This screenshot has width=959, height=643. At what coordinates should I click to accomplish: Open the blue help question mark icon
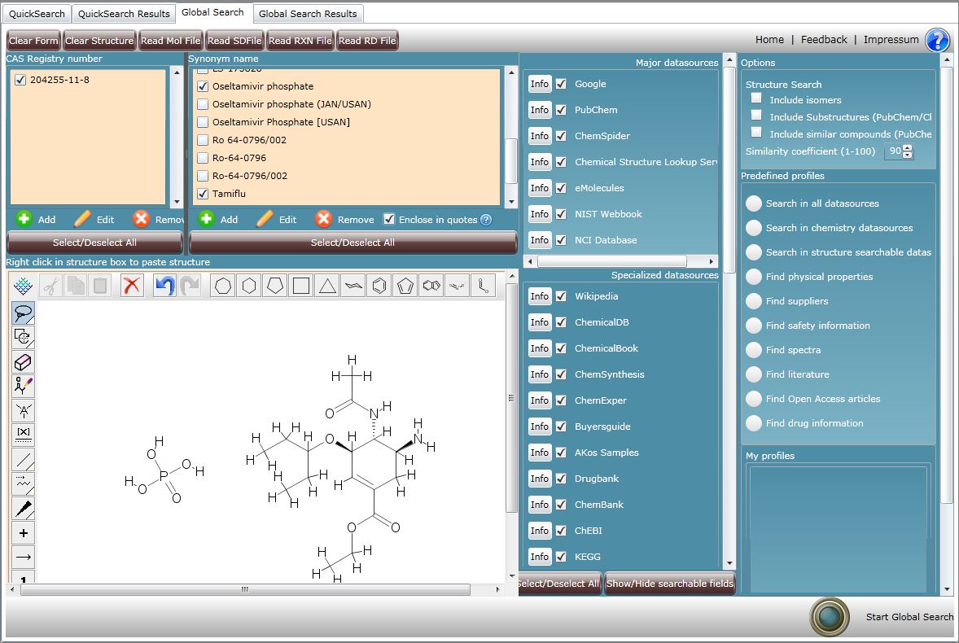click(x=937, y=40)
